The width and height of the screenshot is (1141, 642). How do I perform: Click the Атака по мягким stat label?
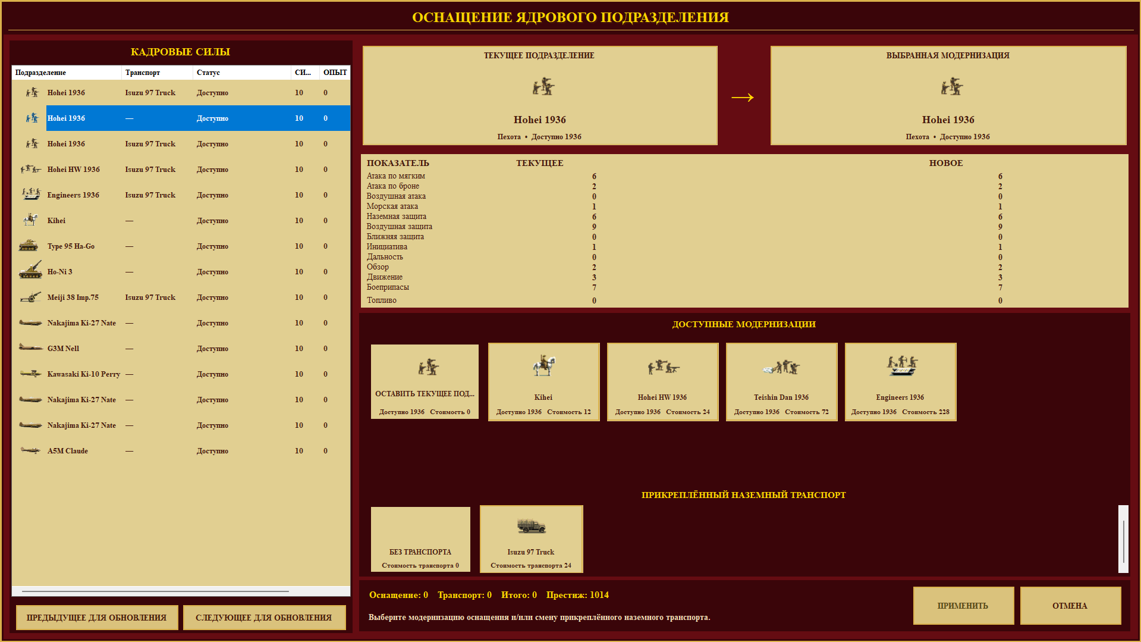coord(395,176)
